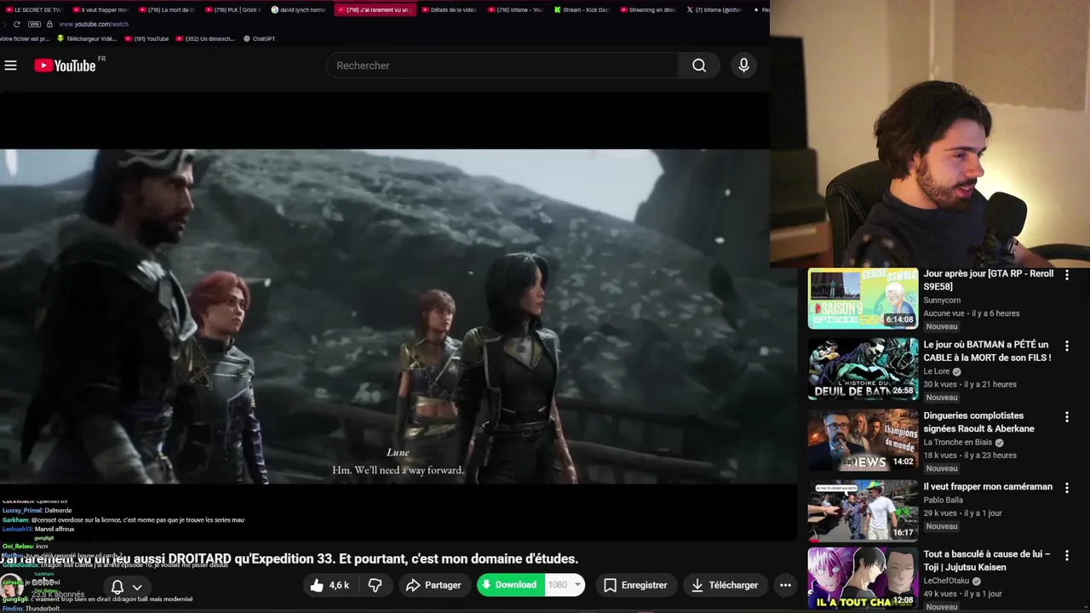Image resolution: width=1090 pixels, height=613 pixels.
Task: Open options menu for Tout a basculé video
Action: pyautogui.click(x=1066, y=555)
